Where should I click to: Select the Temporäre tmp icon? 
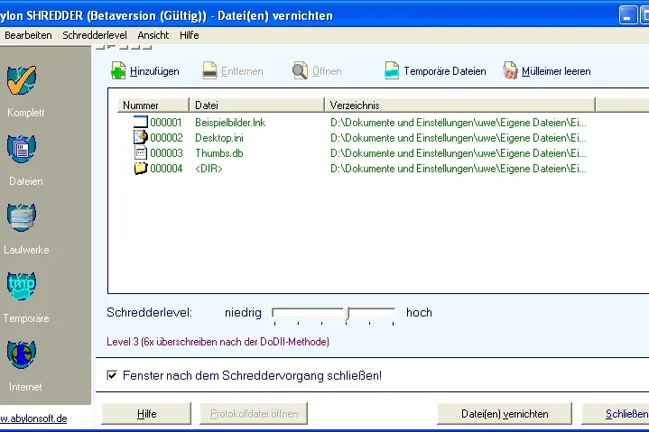[x=22, y=286]
